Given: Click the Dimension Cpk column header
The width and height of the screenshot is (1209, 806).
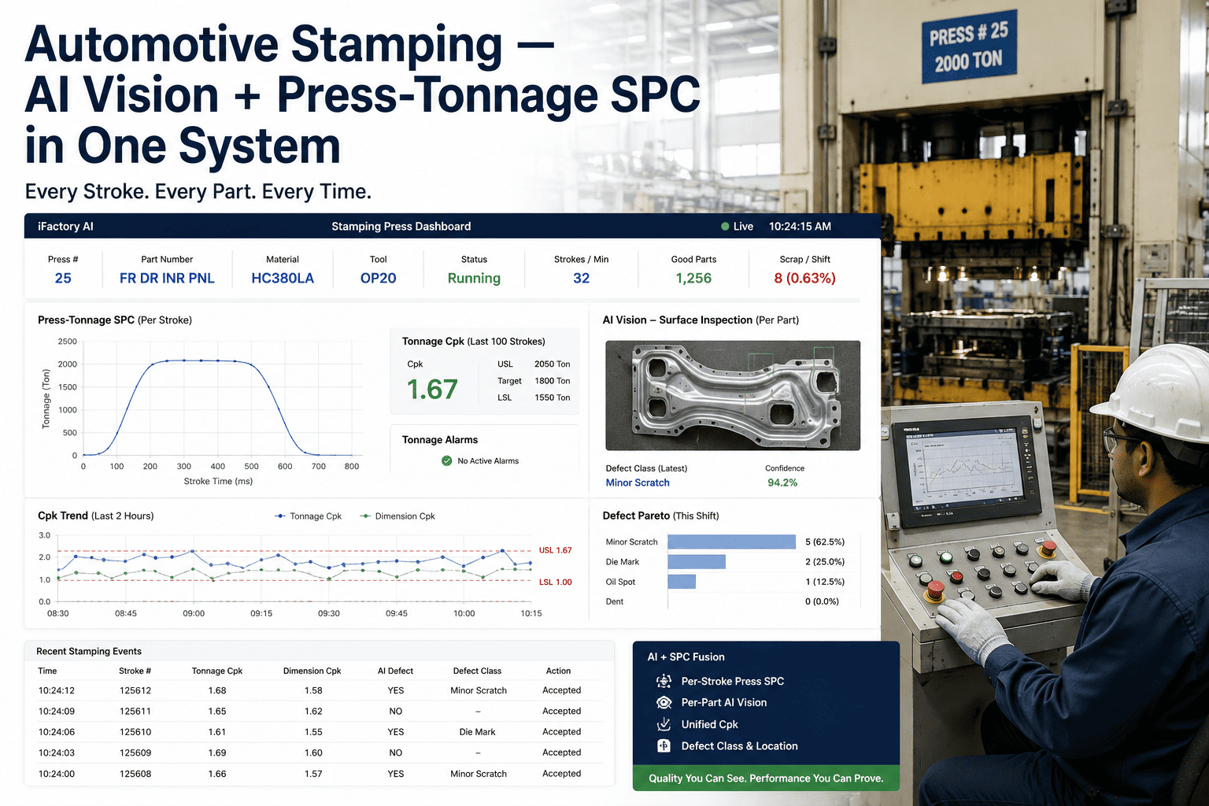Looking at the screenshot, I should [312, 671].
